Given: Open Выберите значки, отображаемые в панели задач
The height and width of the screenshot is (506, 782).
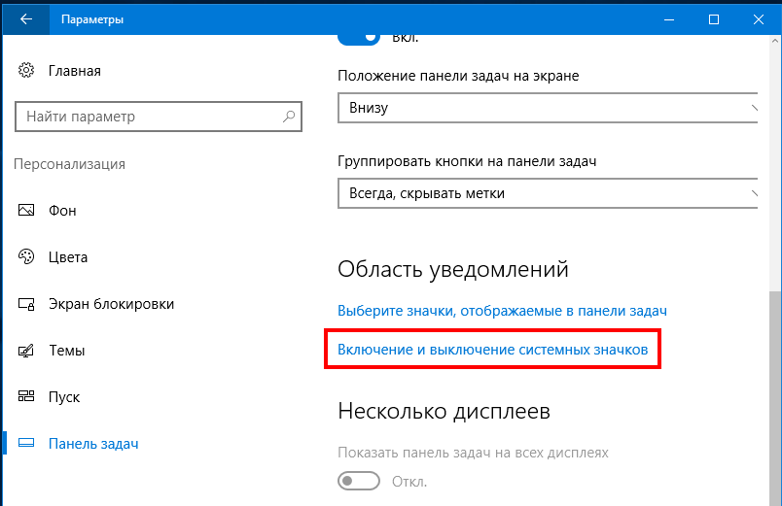Looking at the screenshot, I should (x=502, y=311).
